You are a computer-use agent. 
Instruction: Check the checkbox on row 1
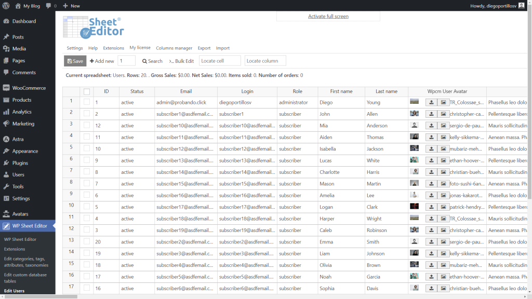(x=86, y=102)
